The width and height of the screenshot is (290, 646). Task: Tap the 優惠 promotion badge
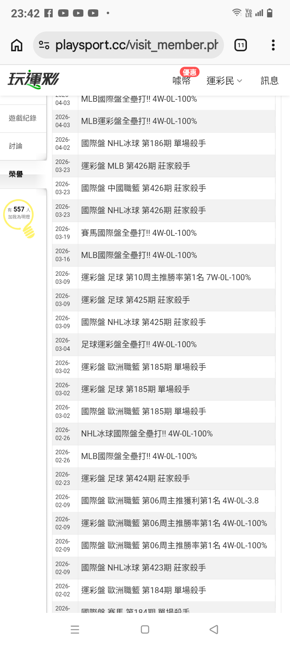coord(190,72)
